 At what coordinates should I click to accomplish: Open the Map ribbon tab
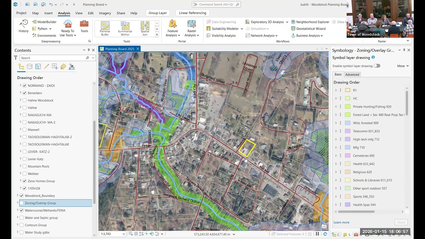pos(36,13)
